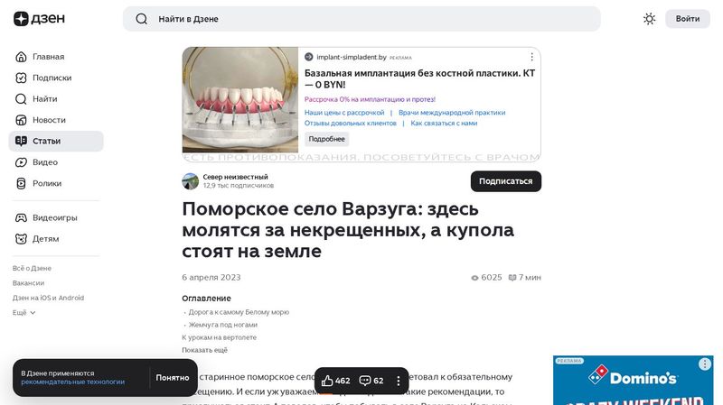Open article three-dot options menu
Viewport: 723px width, 405px height.
point(399,381)
